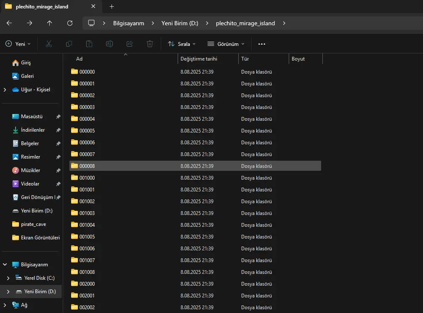Click the computer monitor icon in address bar
The height and width of the screenshot is (313, 423).
pos(91,23)
